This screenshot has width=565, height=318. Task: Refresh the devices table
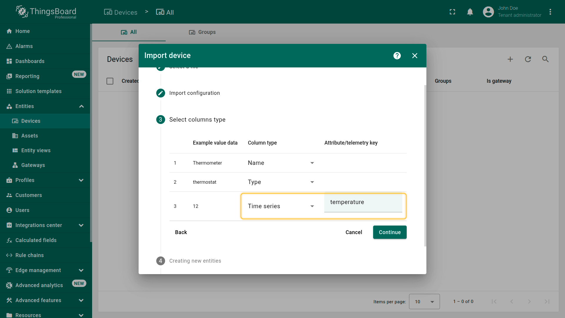(528, 59)
